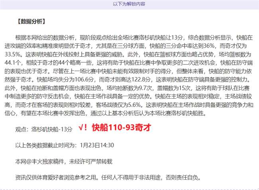Click the 以下为解锁内容 banner text
The width and height of the screenshot is (259, 190).
(129, 4)
